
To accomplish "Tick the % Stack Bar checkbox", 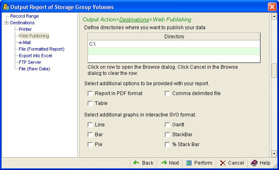I will click(x=167, y=144).
